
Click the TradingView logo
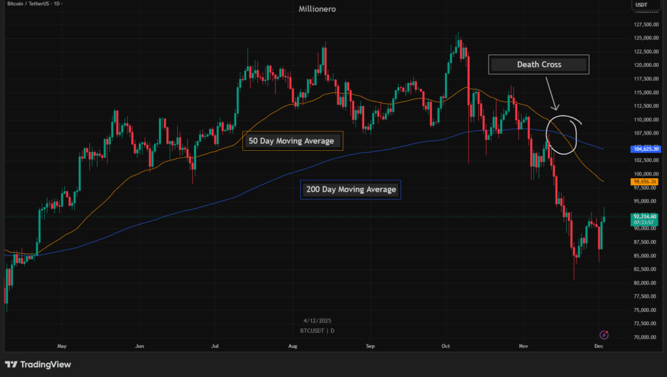click(x=38, y=365)
